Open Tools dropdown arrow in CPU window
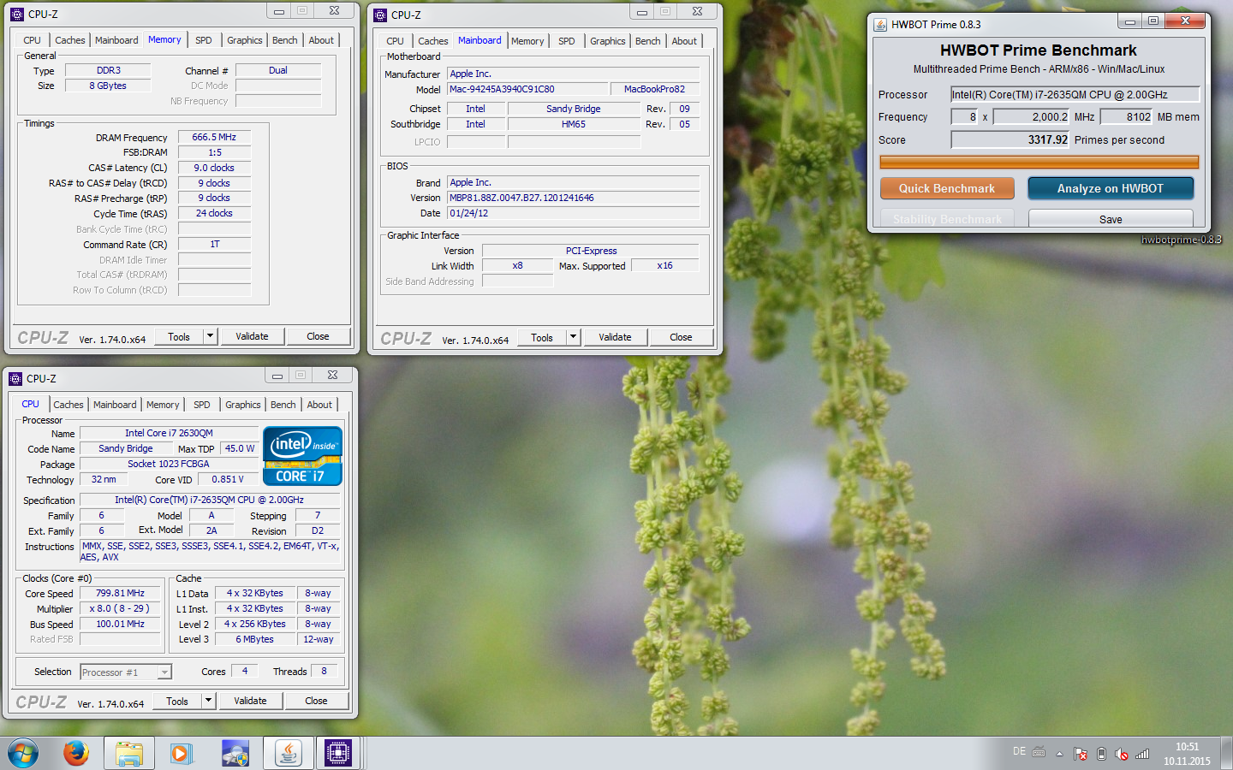 click(x=208, y=701)
